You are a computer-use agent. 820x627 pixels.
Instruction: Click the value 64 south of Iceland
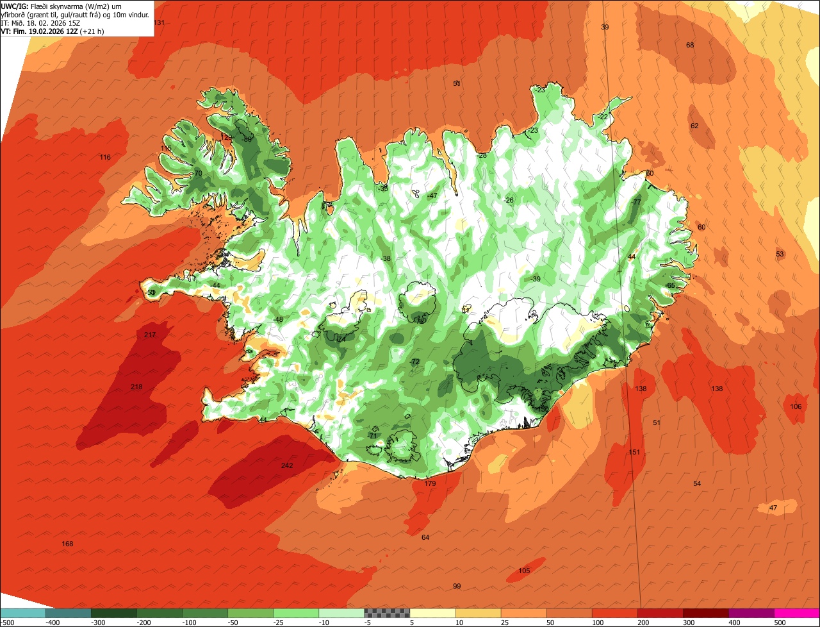[425, 537]
